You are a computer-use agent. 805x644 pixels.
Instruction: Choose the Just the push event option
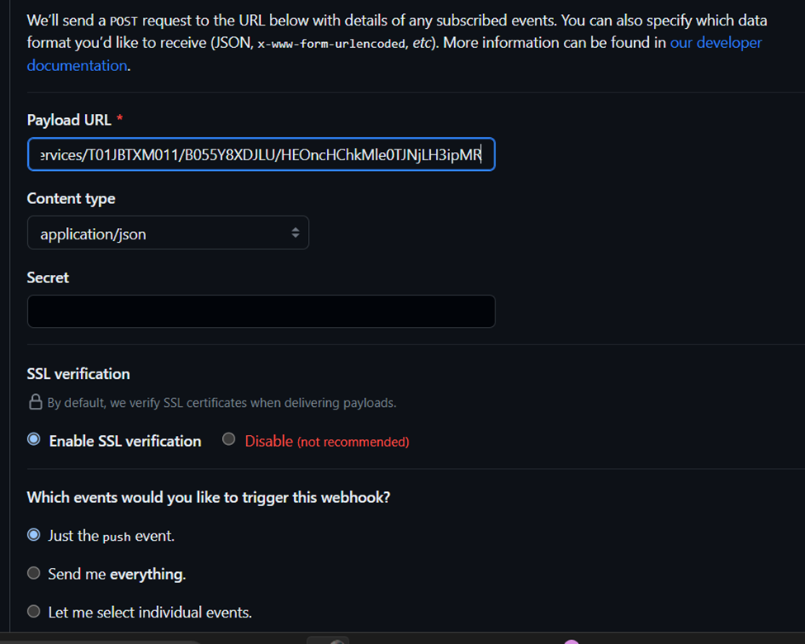click(x=34, y=535)
